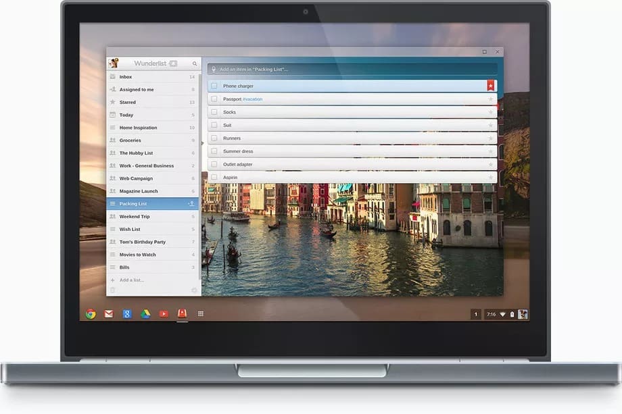Tick the Socks checkbox

click(214, 112)
